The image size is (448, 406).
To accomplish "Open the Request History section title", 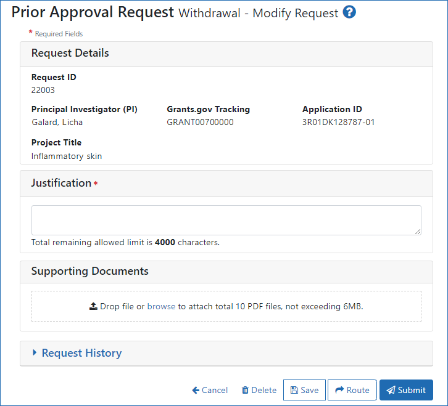I will [x=81, y=353].
